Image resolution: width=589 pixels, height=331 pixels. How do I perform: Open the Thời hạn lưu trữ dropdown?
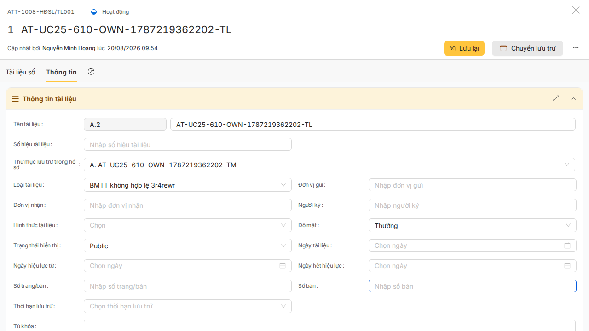[188, 306]
